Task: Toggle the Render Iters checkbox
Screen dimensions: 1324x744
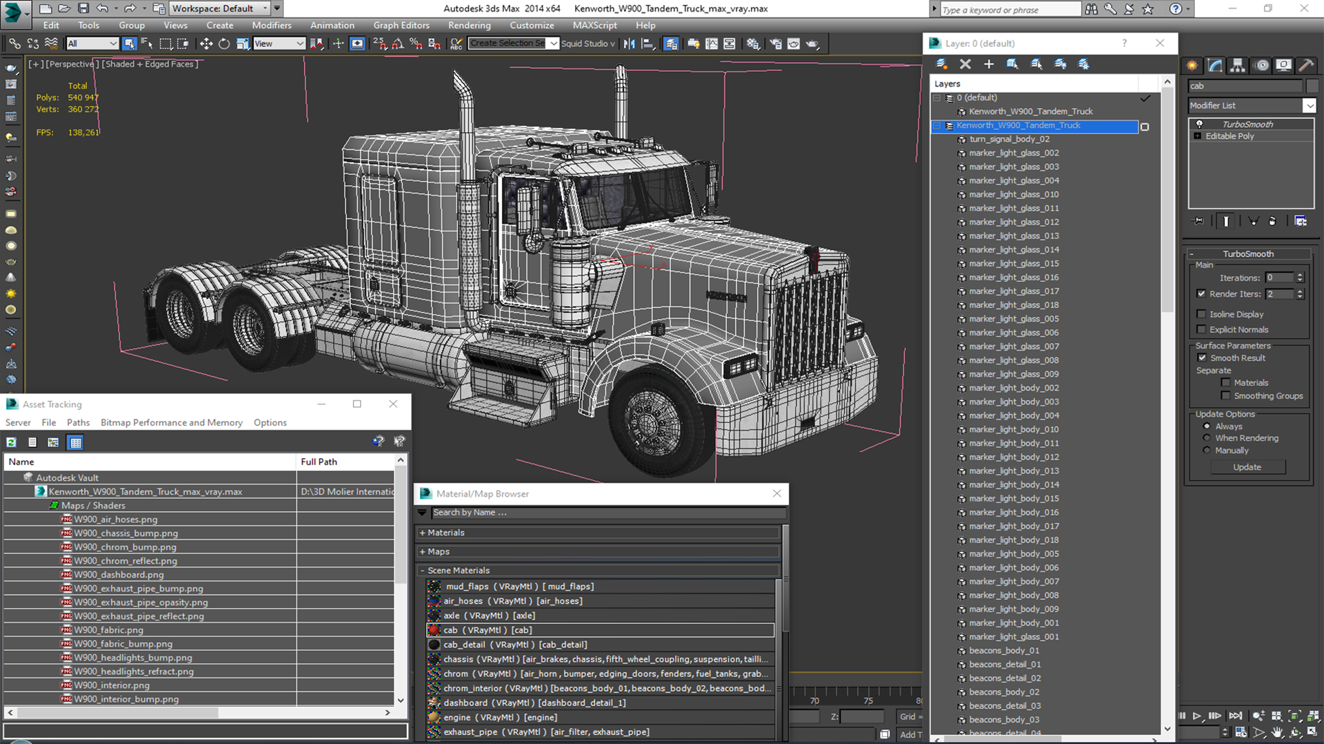Action: click(1201, 293)
